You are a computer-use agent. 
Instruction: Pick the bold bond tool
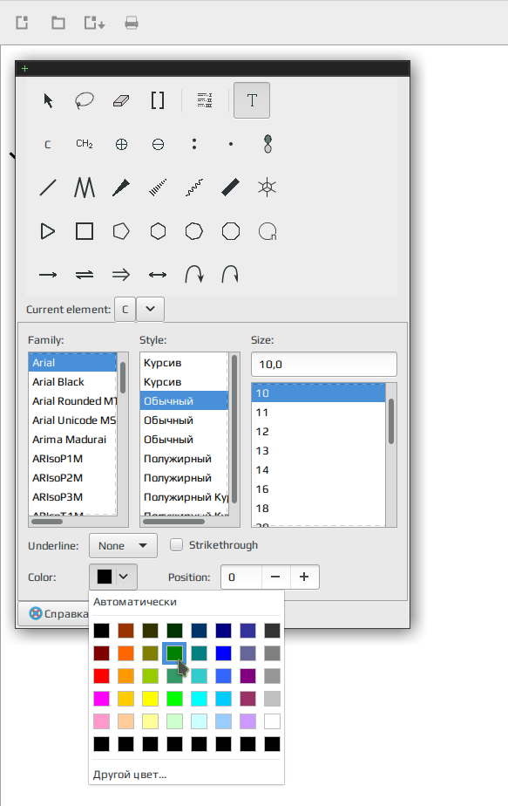(231, 188)
